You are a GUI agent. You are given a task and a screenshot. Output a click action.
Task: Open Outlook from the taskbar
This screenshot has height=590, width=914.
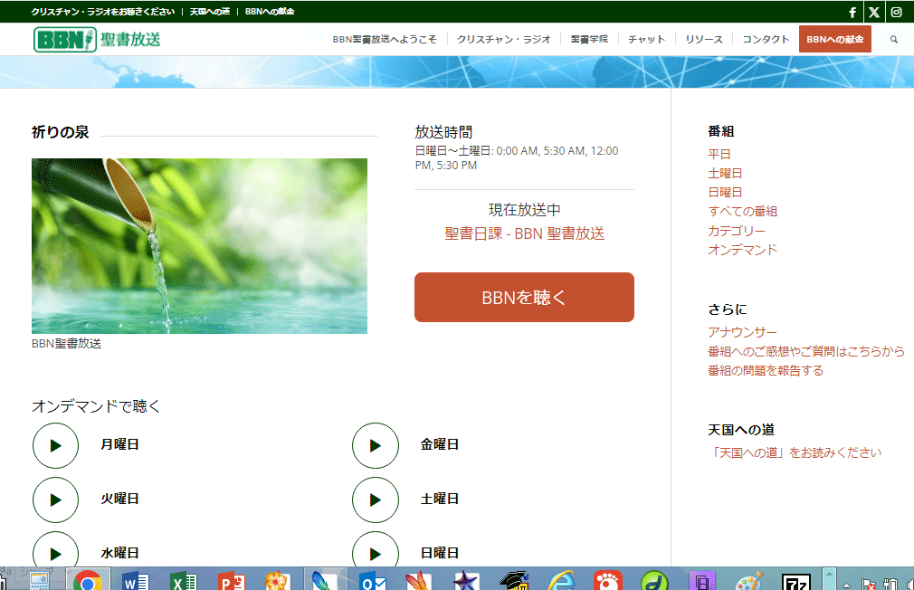[x=373, y=581]
